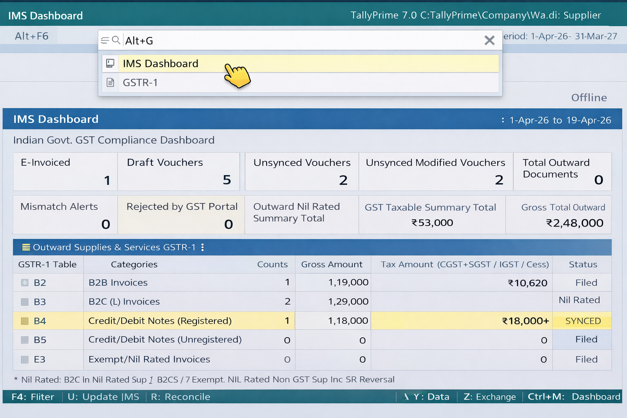
Task: Tick the checkbox on B2C (L) Invoices row
Action: click(24, 301)
